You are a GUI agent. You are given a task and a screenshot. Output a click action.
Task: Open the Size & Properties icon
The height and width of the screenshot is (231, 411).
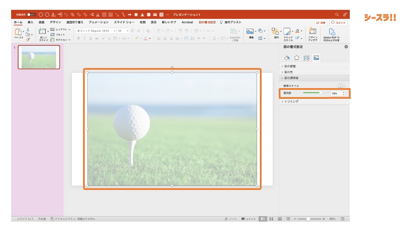(x=306, y=58)
